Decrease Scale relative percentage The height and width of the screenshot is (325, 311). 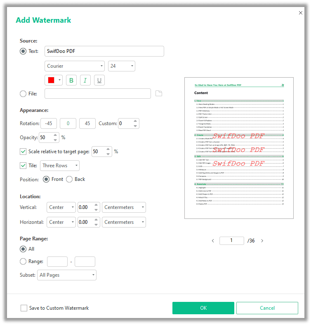click(108, 154)
